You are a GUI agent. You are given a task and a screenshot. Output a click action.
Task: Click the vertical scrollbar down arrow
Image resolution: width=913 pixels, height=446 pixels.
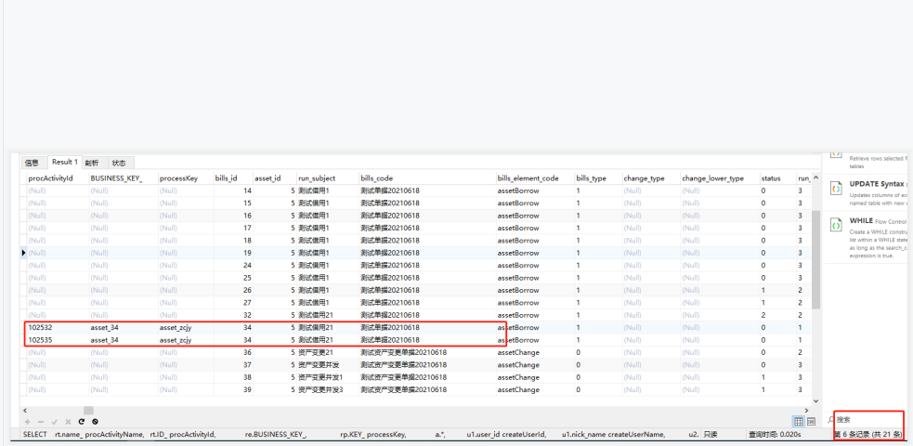point(815,400)
